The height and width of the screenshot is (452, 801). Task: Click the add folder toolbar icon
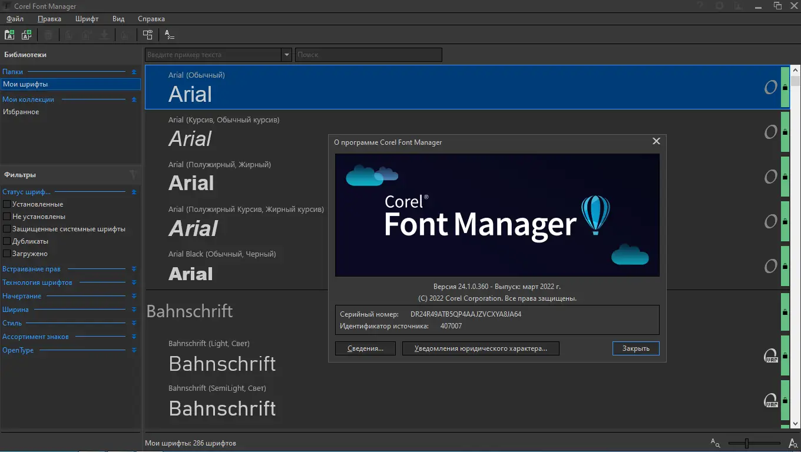point(9,35)
